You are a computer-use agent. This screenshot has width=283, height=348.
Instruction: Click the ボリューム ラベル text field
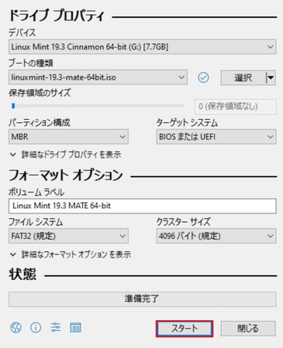[x=143, y=206]
